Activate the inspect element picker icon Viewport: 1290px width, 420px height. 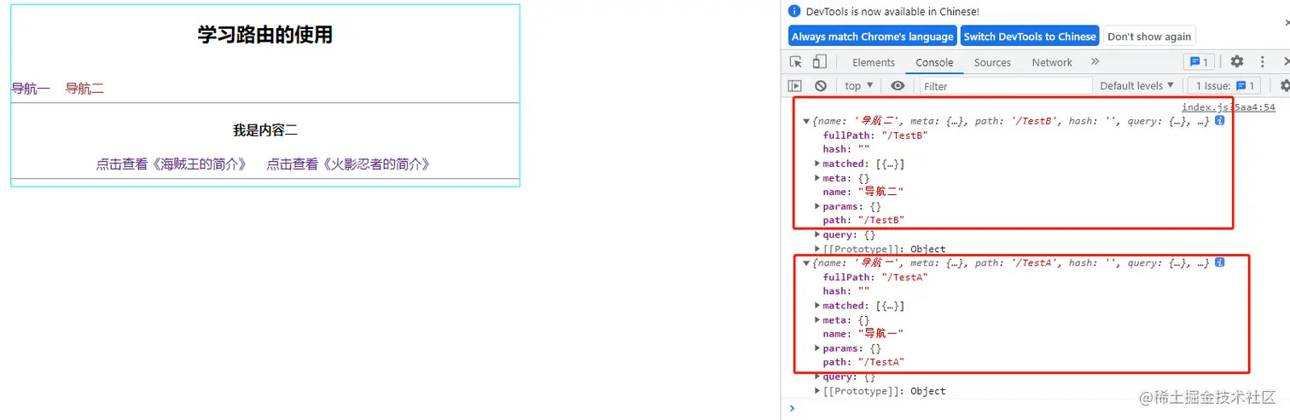click(x=796, y=62)
